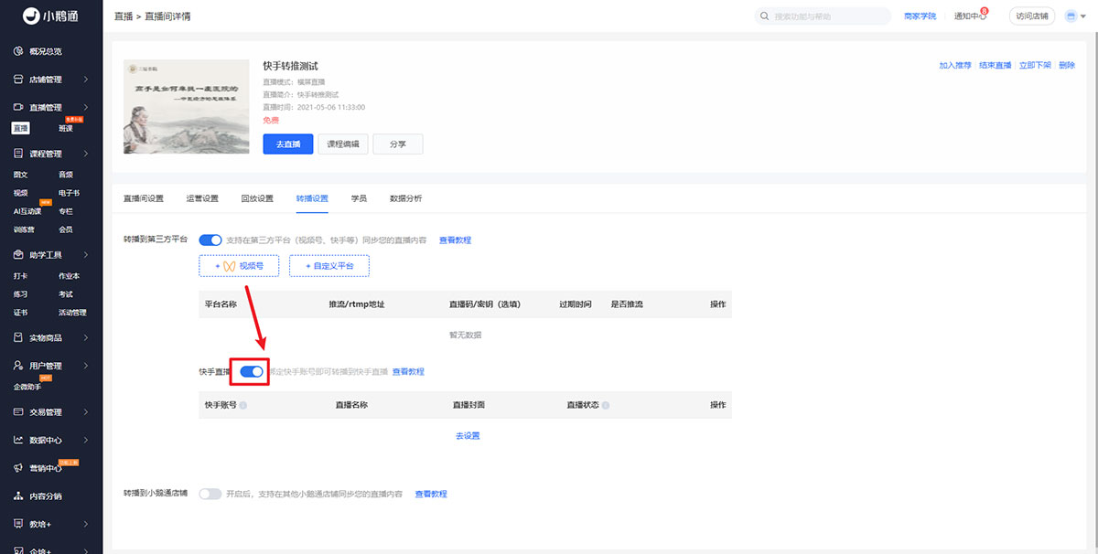Viewport: 1098px width, 554px height.
Task: Click the live course cover thumbnail
Action: (x=187, y=107)
